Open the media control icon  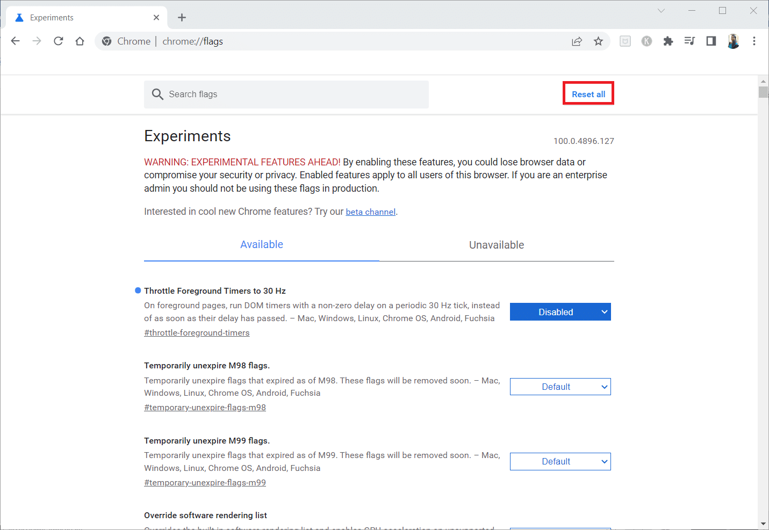pyautogui.click(x=689, y=41)
